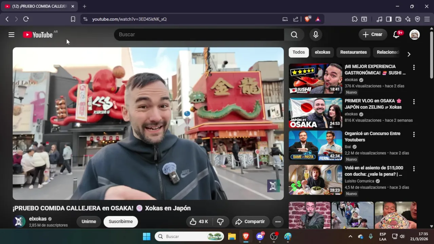Like the video with thumbs up

[199, 222]
